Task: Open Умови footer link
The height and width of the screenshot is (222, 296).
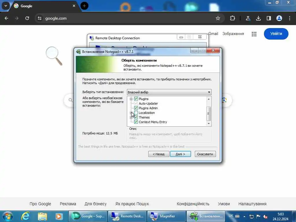Action: pyautogui.click(x=224, y=204)
